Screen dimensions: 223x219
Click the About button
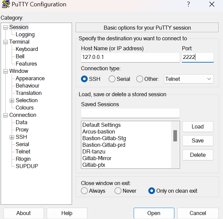tap(23, 213)
